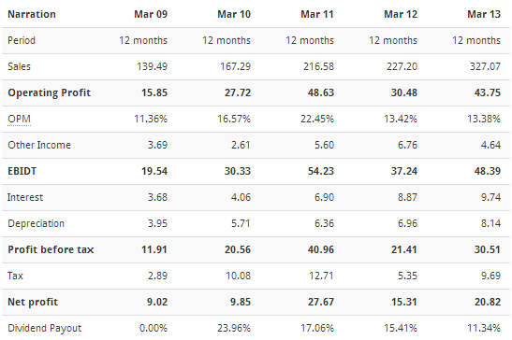
Task: Select the Depreciation row label
Action: click(36, 223)
